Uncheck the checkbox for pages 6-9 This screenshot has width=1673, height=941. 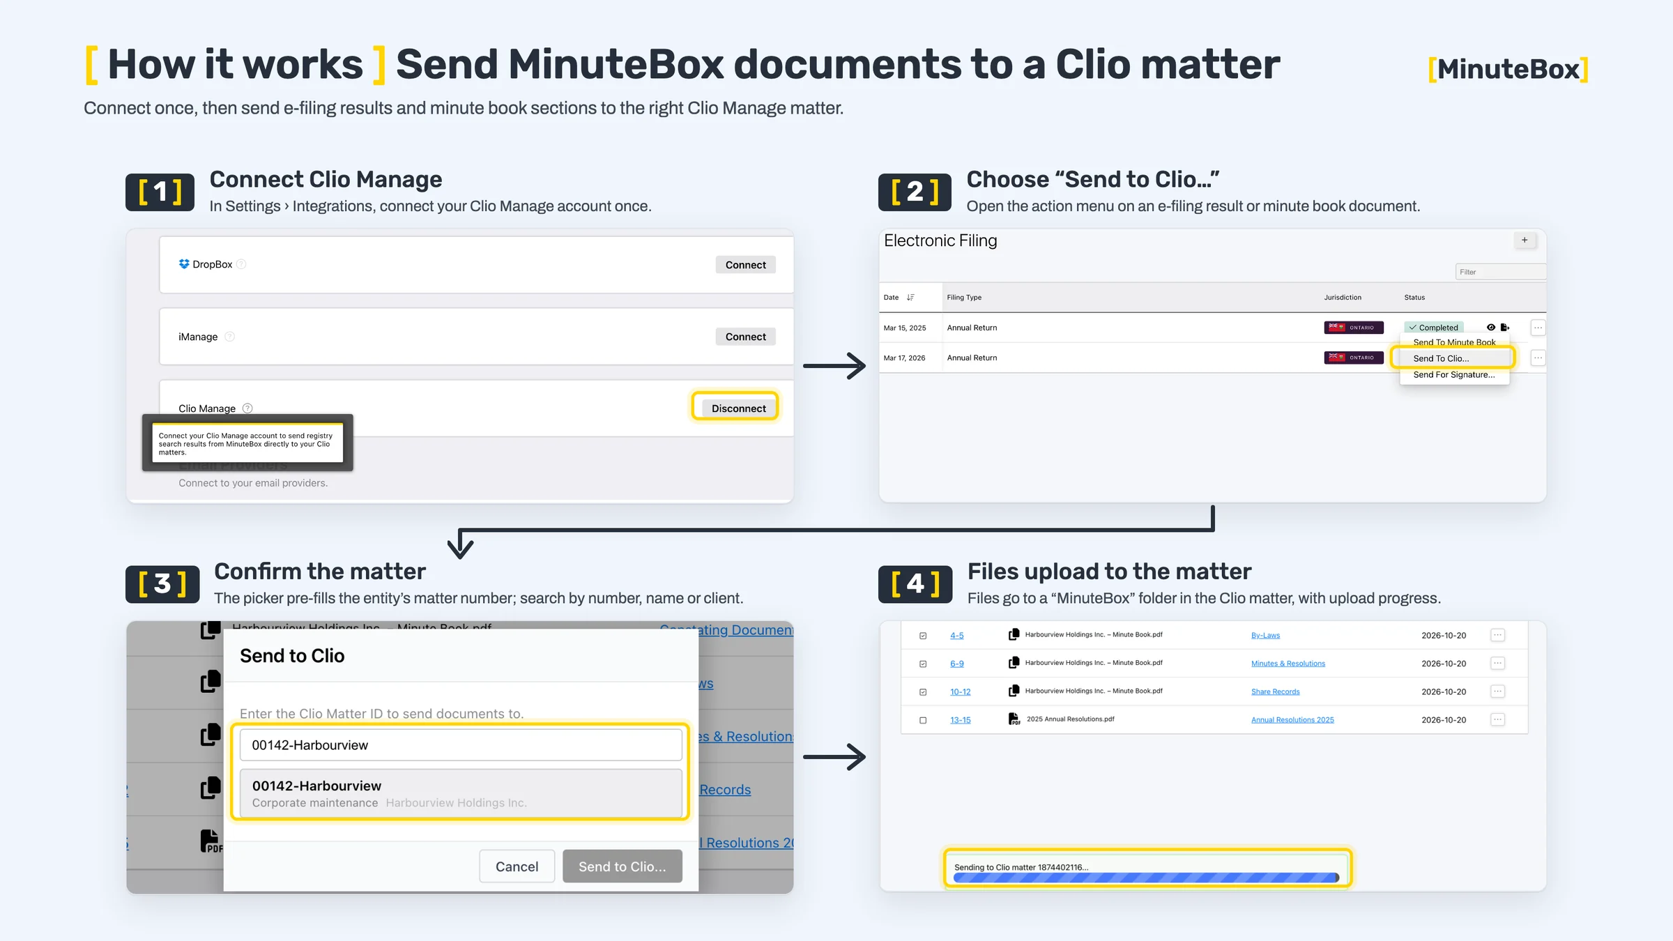[923, 664]
